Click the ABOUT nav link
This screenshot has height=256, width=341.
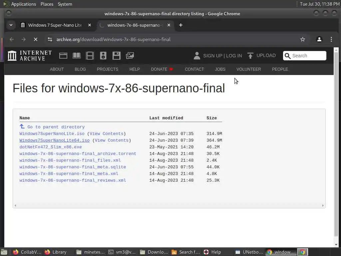click(57, 69)
